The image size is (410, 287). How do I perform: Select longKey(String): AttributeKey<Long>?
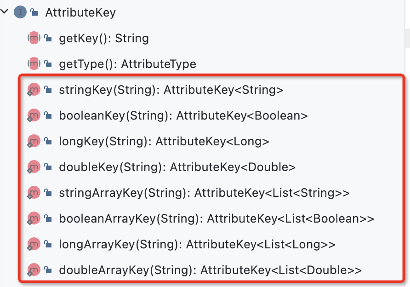click(x=164, y=142)
